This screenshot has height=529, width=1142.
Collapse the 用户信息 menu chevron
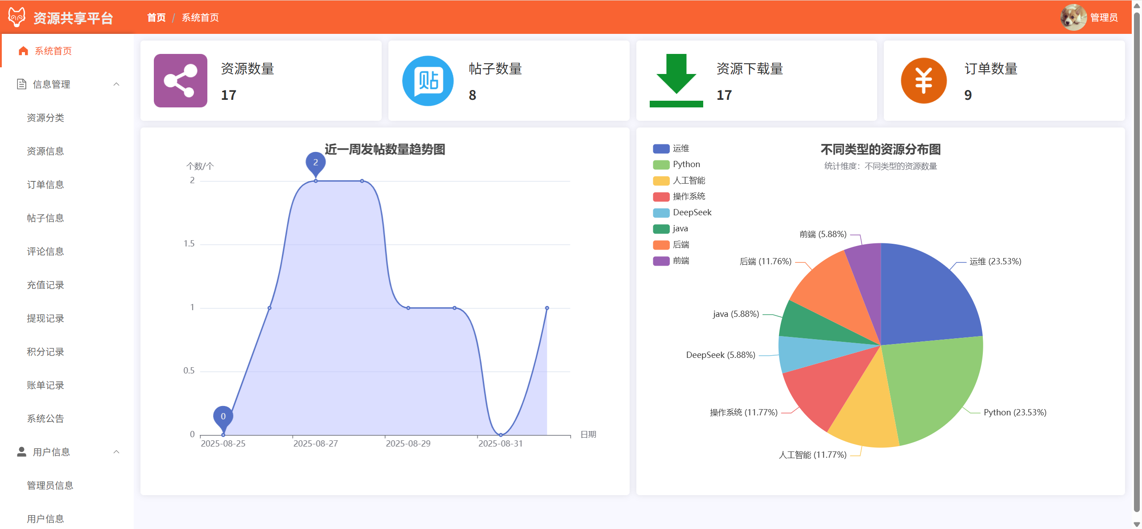click(x=116, y=452)
